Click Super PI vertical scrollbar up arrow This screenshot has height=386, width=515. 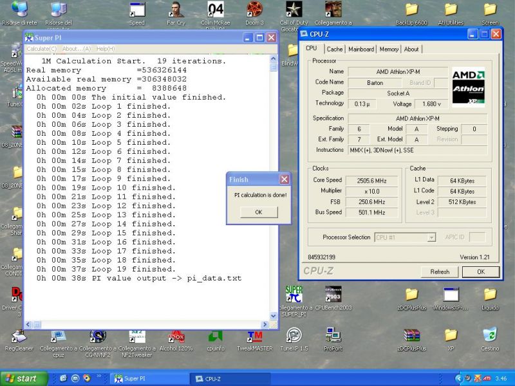[x=273, y=59]
